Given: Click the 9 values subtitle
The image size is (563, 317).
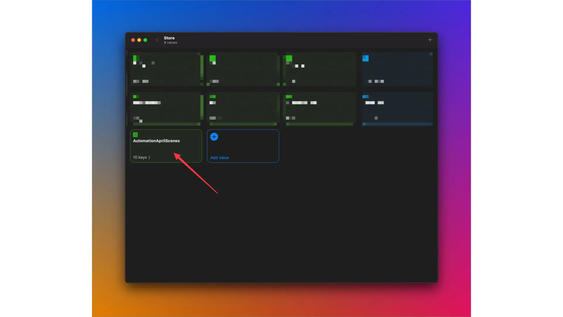Looking at the screenshot, I should pyautogui.click(x=170, y=43).
